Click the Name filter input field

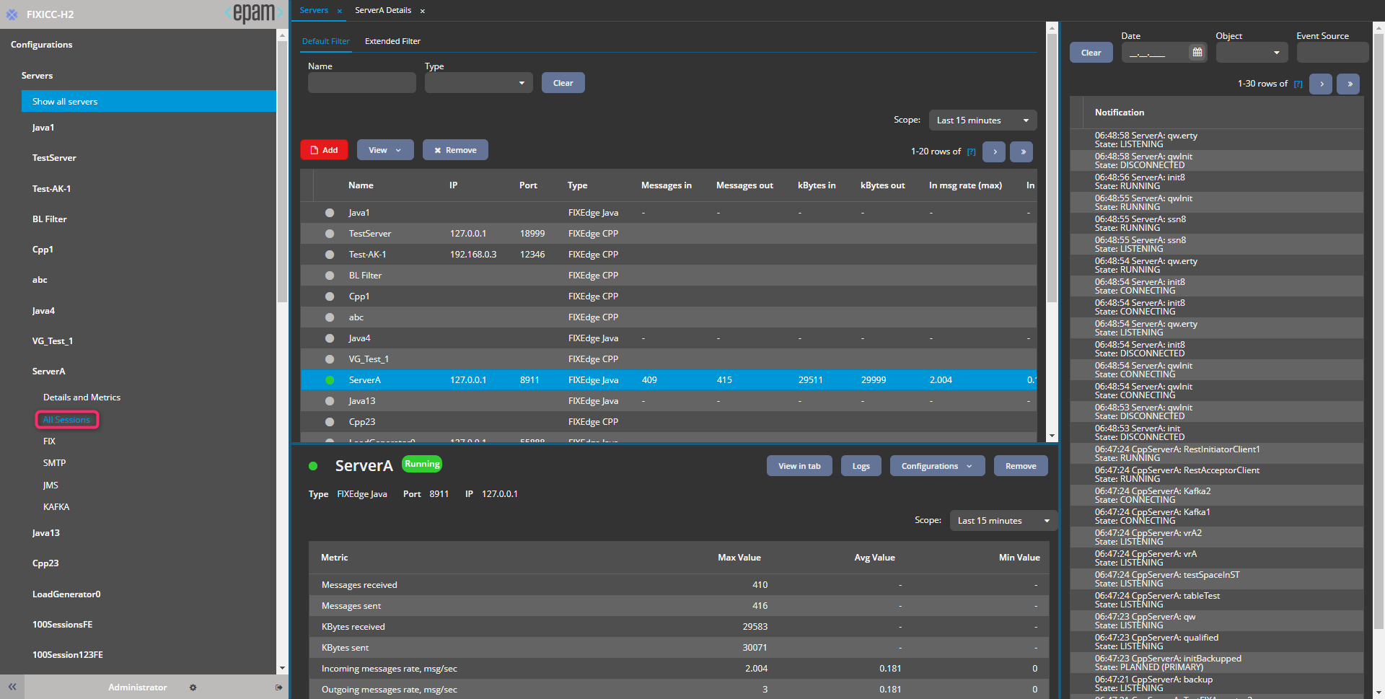pos(362,83)
